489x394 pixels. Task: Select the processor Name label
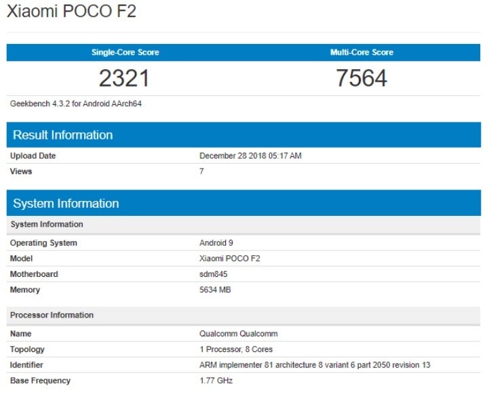[x=20, y=334]
